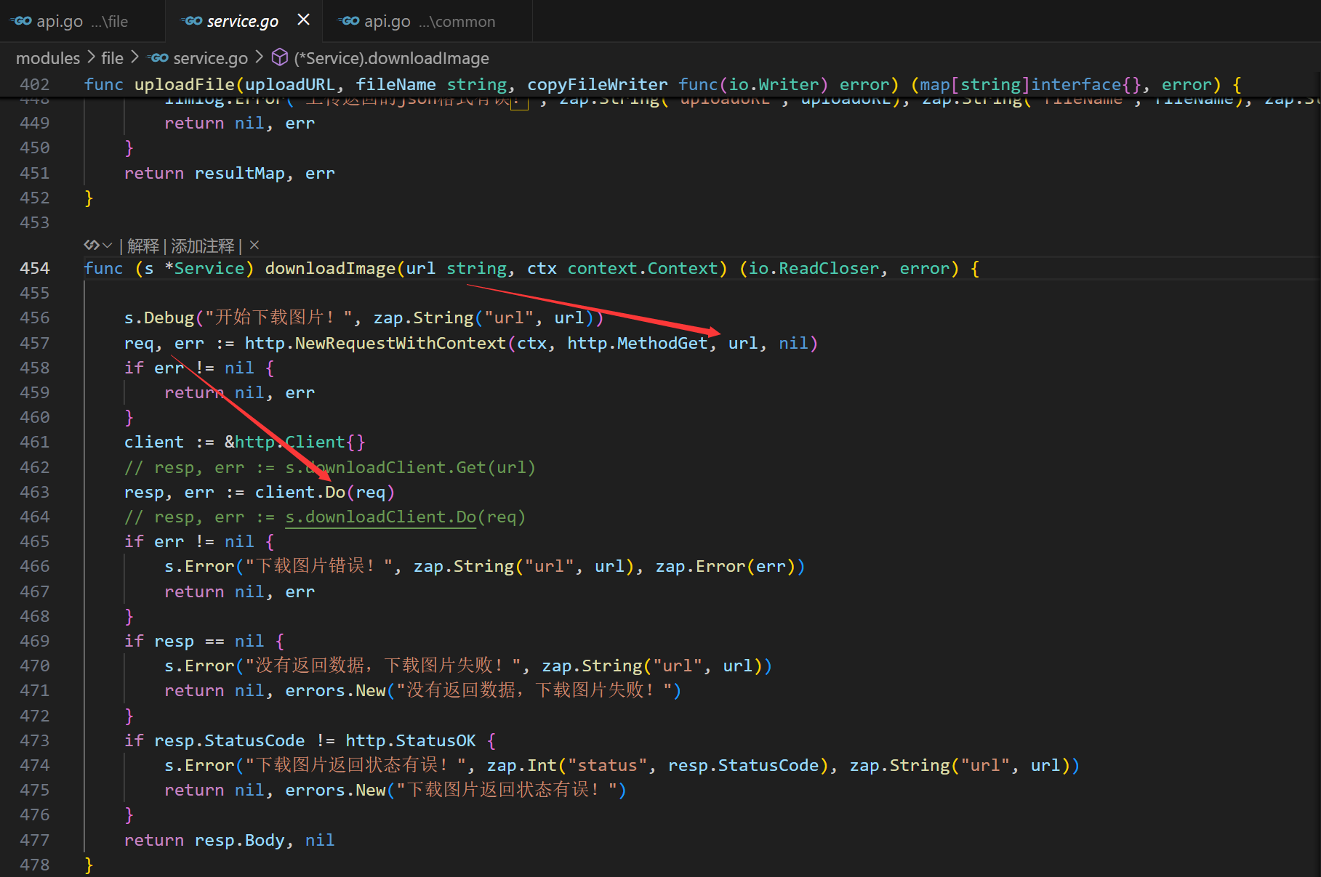
Task: Click the Go icon in breadcrumb path
Action: [158, 58]
